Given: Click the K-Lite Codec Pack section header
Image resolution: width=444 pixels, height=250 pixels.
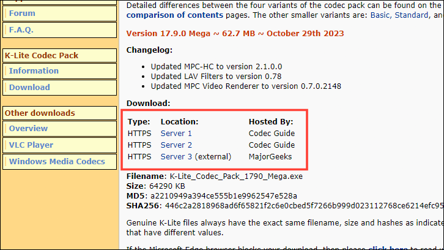Looking at the screenshot, I should click(x=60, y=55).
